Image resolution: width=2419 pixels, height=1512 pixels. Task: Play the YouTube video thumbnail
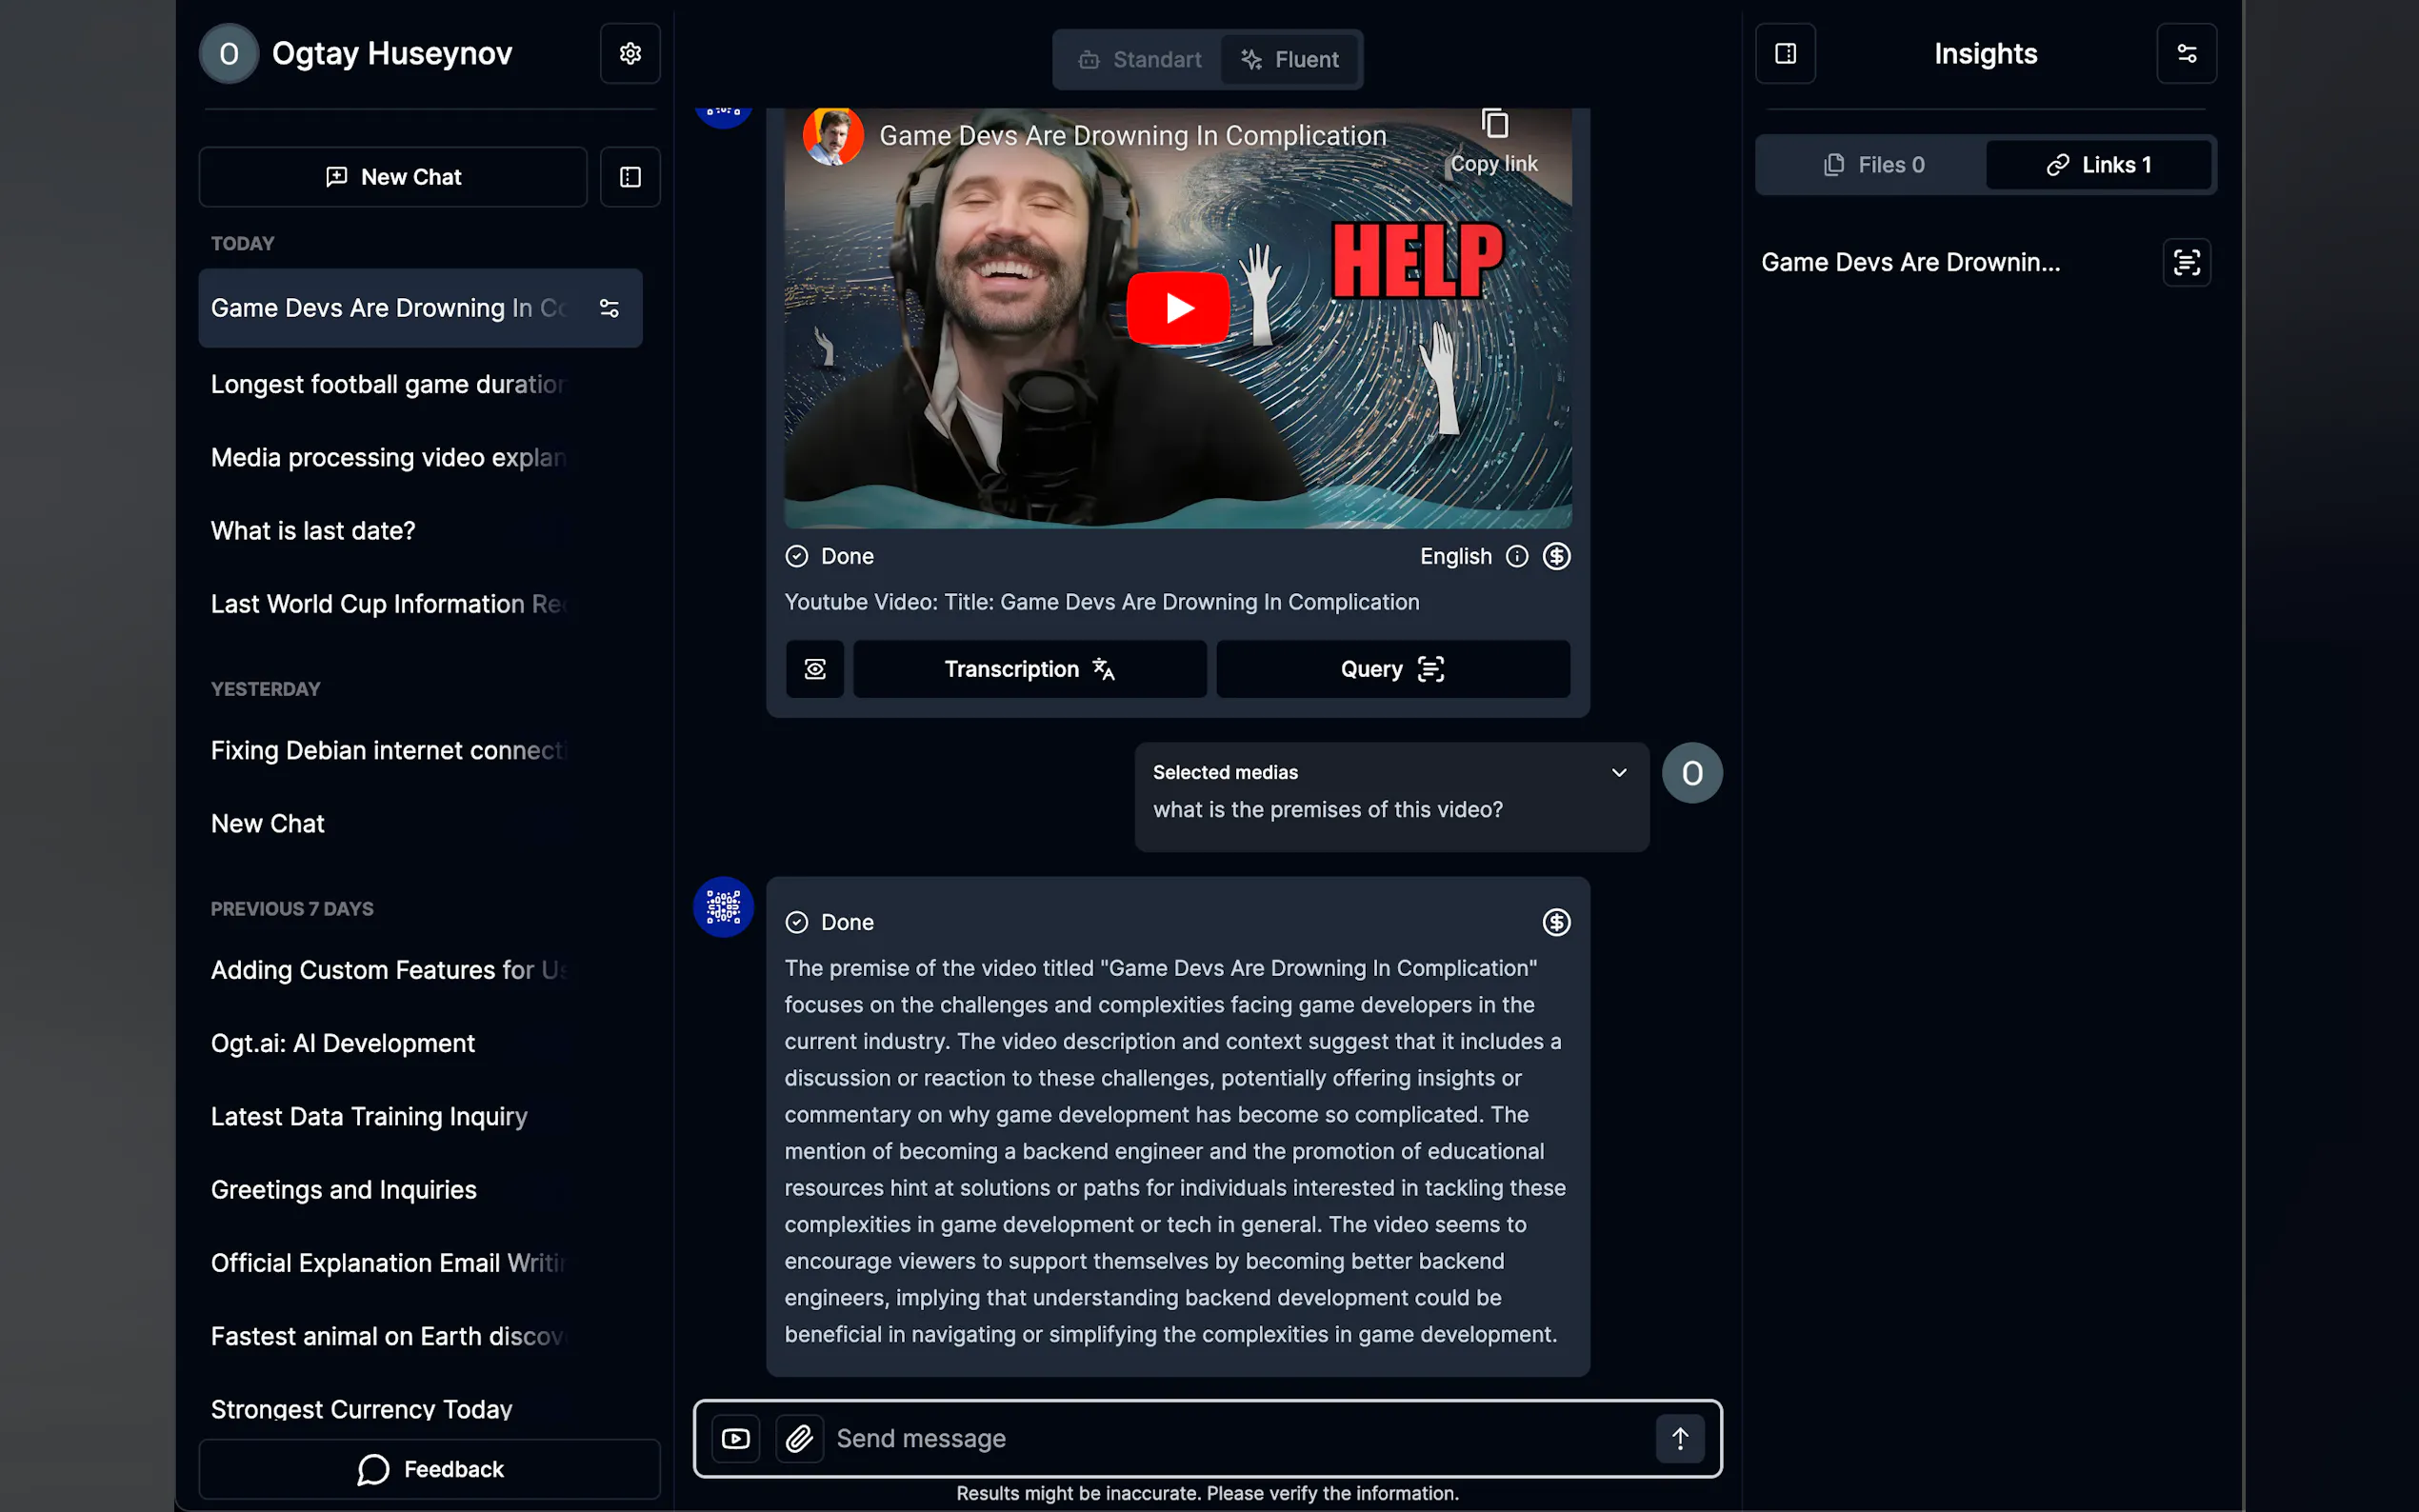(1178, 308)
